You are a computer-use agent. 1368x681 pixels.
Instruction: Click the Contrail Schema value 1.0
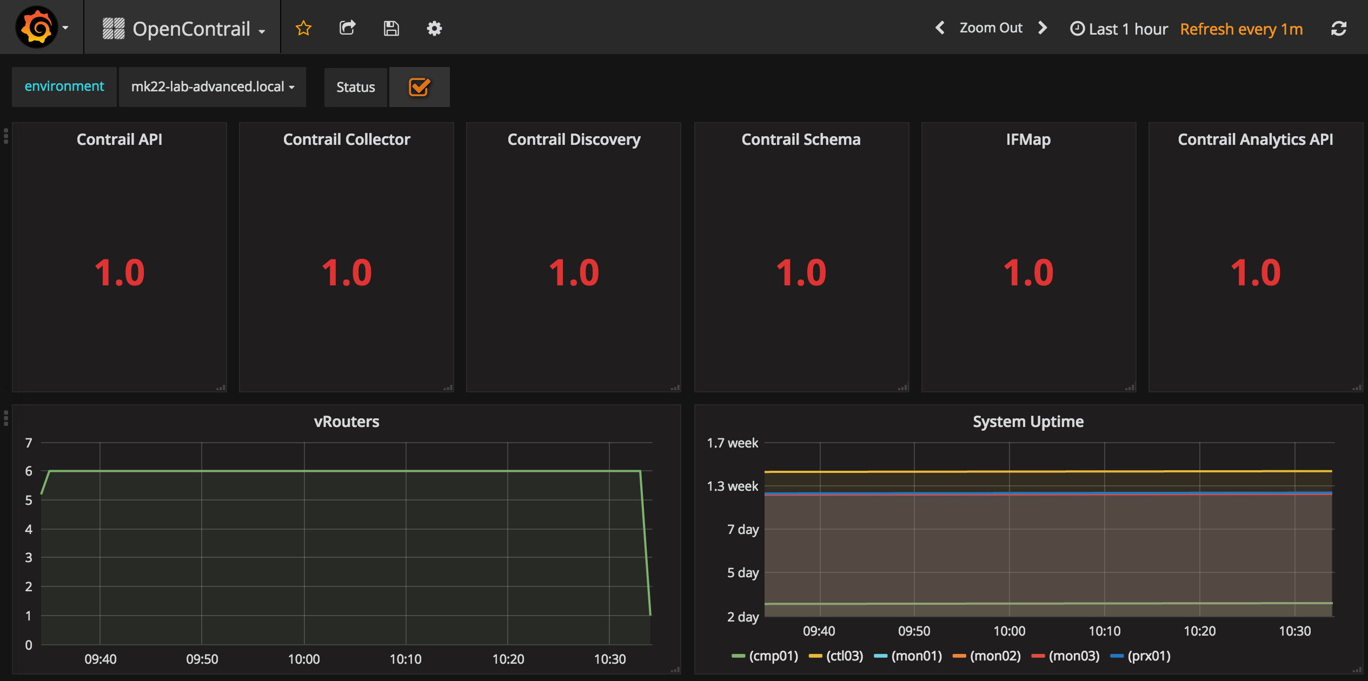pos(801,272)
